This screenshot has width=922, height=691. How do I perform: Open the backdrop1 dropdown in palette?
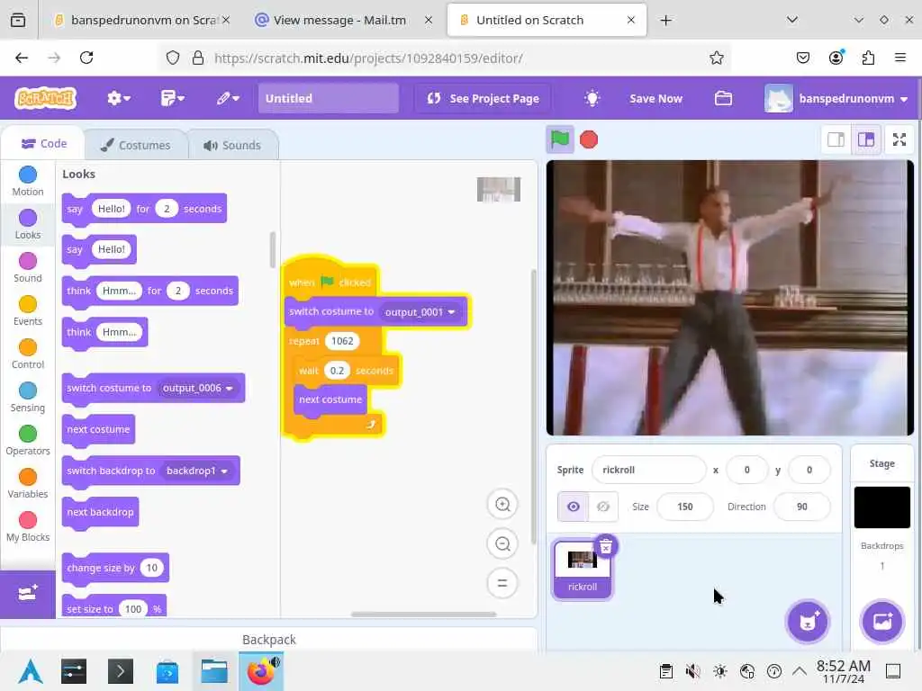pos(196,471)
